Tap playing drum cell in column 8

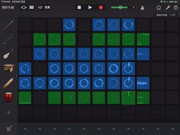[129, 98]
